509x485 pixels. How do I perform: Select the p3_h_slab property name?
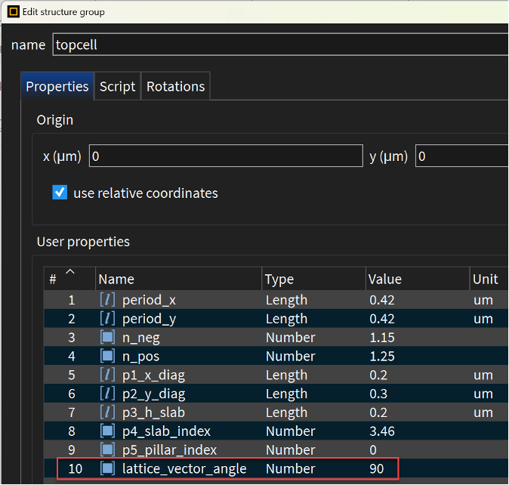click(153, 412)
